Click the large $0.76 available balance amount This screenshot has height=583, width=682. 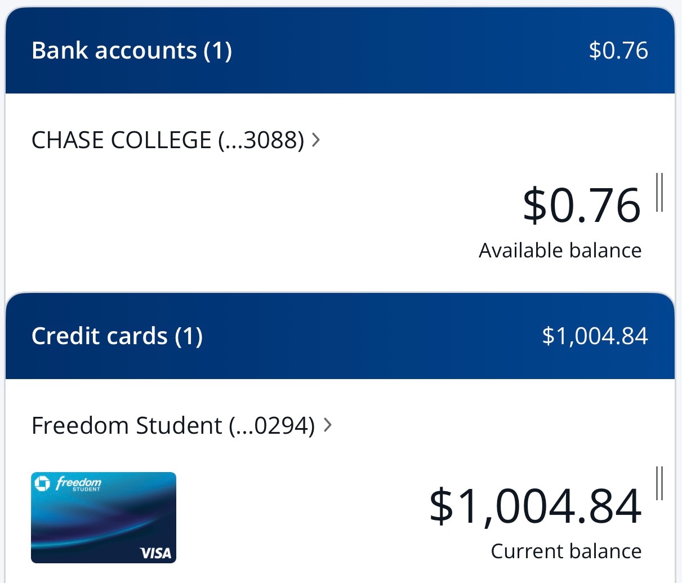(582, 206)
